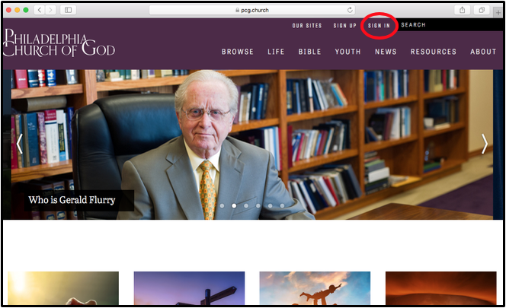Viewport: 506px width, 308px height.
Task: Show all tabs with the tab overview icon
Action: click(482, 10)
